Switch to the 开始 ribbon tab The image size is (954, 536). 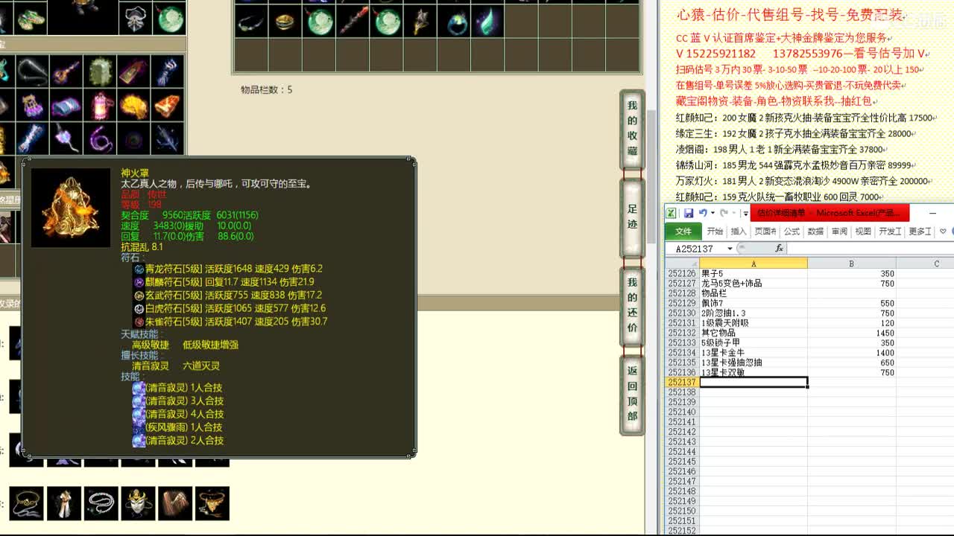715,232
